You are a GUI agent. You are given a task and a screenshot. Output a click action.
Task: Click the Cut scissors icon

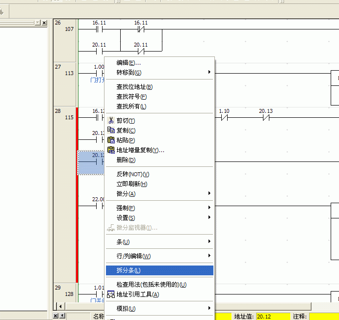pyautogui.click(x=111, y=121)
